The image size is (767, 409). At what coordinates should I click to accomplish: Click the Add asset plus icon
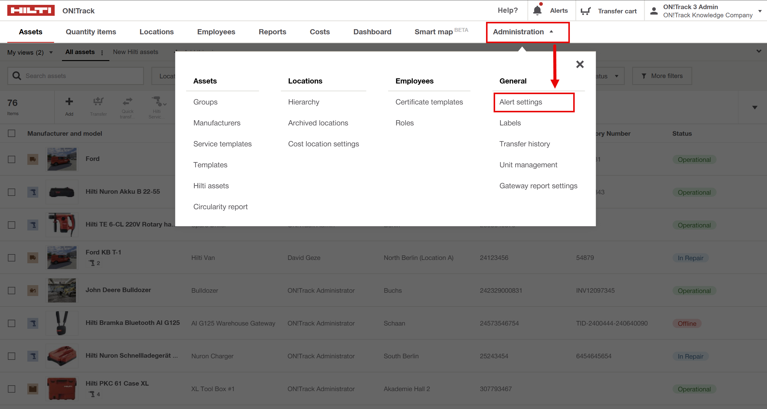pos(69,102)
